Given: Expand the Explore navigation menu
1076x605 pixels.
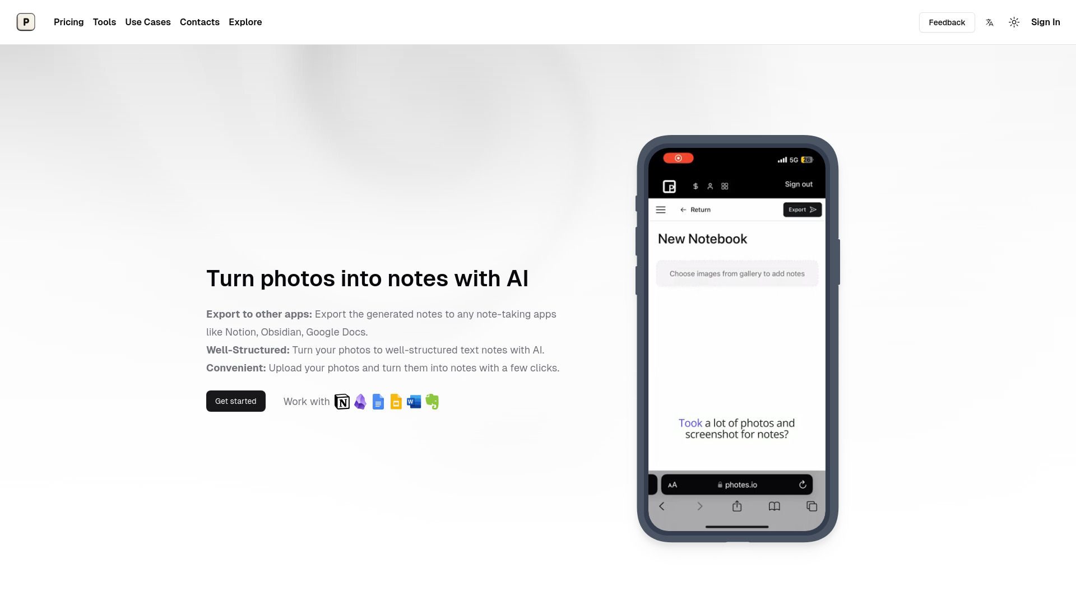Looking at the screenshot, I should click(245, 22).
